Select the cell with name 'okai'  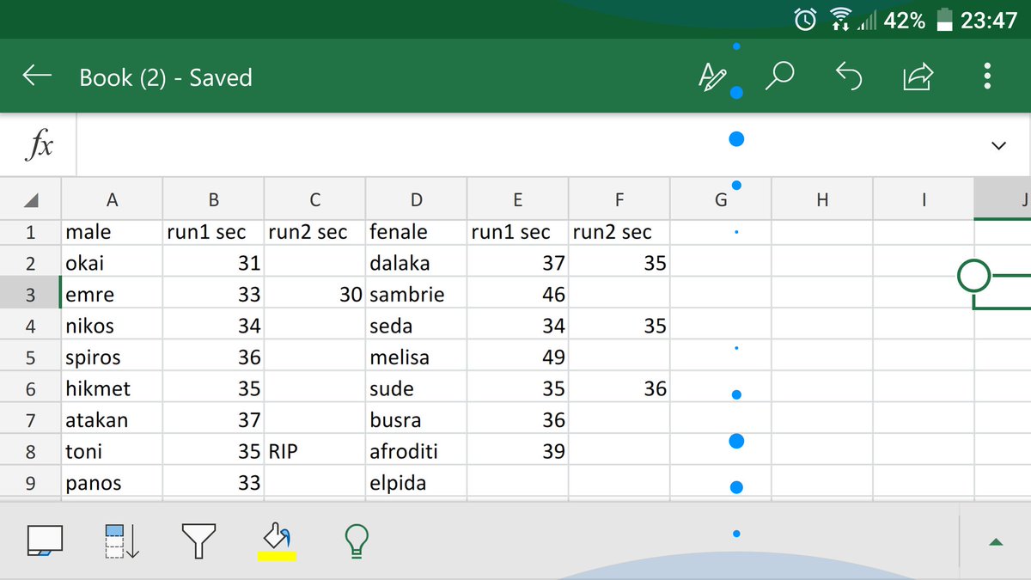[x=112, y=263]
